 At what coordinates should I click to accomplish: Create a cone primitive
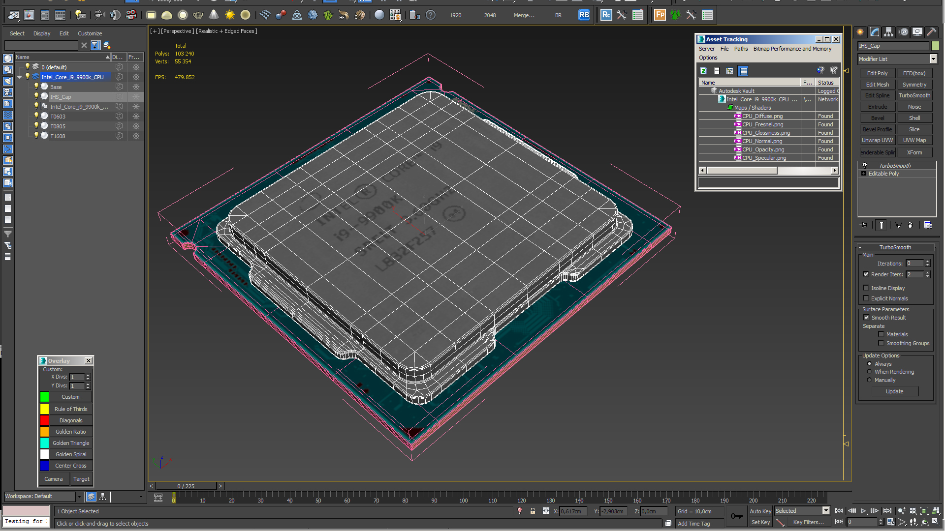coord(214,15)
